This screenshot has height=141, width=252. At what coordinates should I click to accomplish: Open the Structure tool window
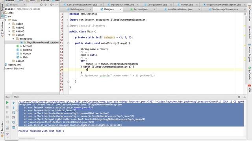2,29
